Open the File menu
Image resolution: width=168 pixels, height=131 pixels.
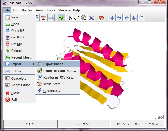[x=7, y=10]
